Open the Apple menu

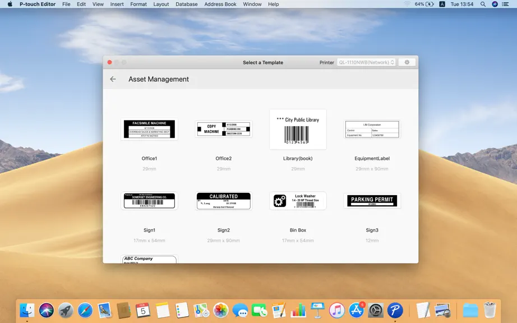pos(10,4)
